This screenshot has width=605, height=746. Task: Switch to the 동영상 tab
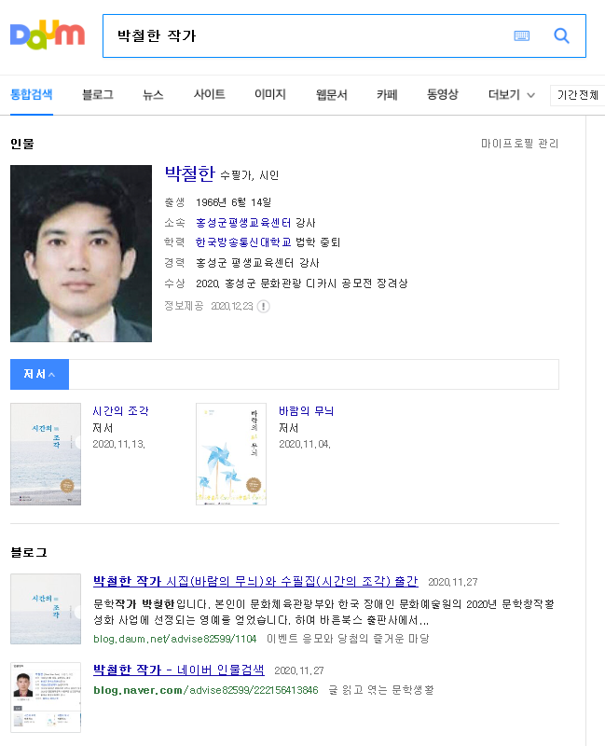coord(442,95)
